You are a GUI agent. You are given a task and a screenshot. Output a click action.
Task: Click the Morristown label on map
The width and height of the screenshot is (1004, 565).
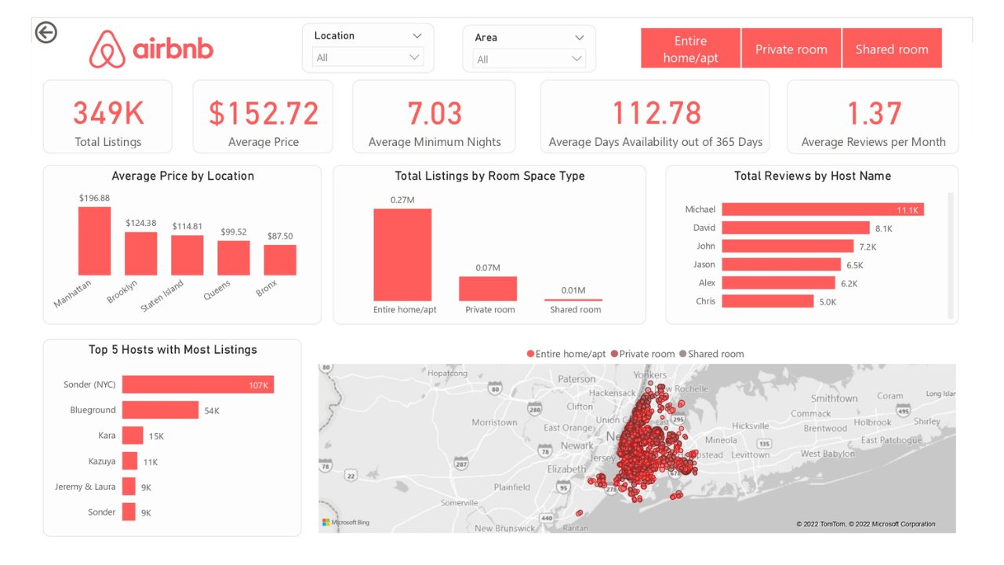tap(494, 422)
